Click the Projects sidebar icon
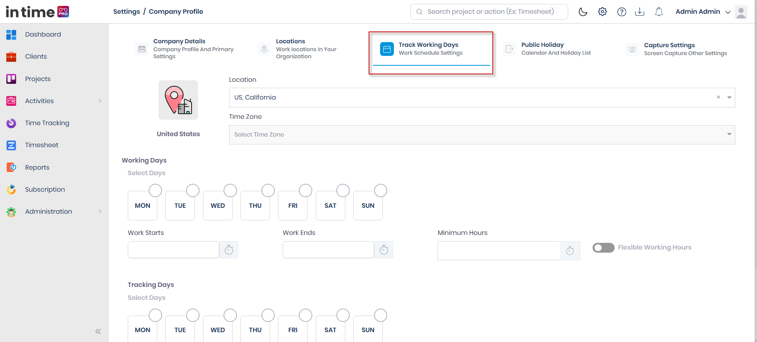 [x=11, y=79]
